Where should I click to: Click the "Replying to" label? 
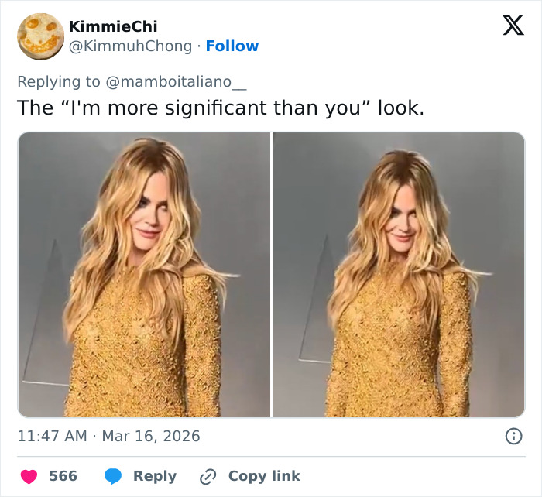pos(59,81)
